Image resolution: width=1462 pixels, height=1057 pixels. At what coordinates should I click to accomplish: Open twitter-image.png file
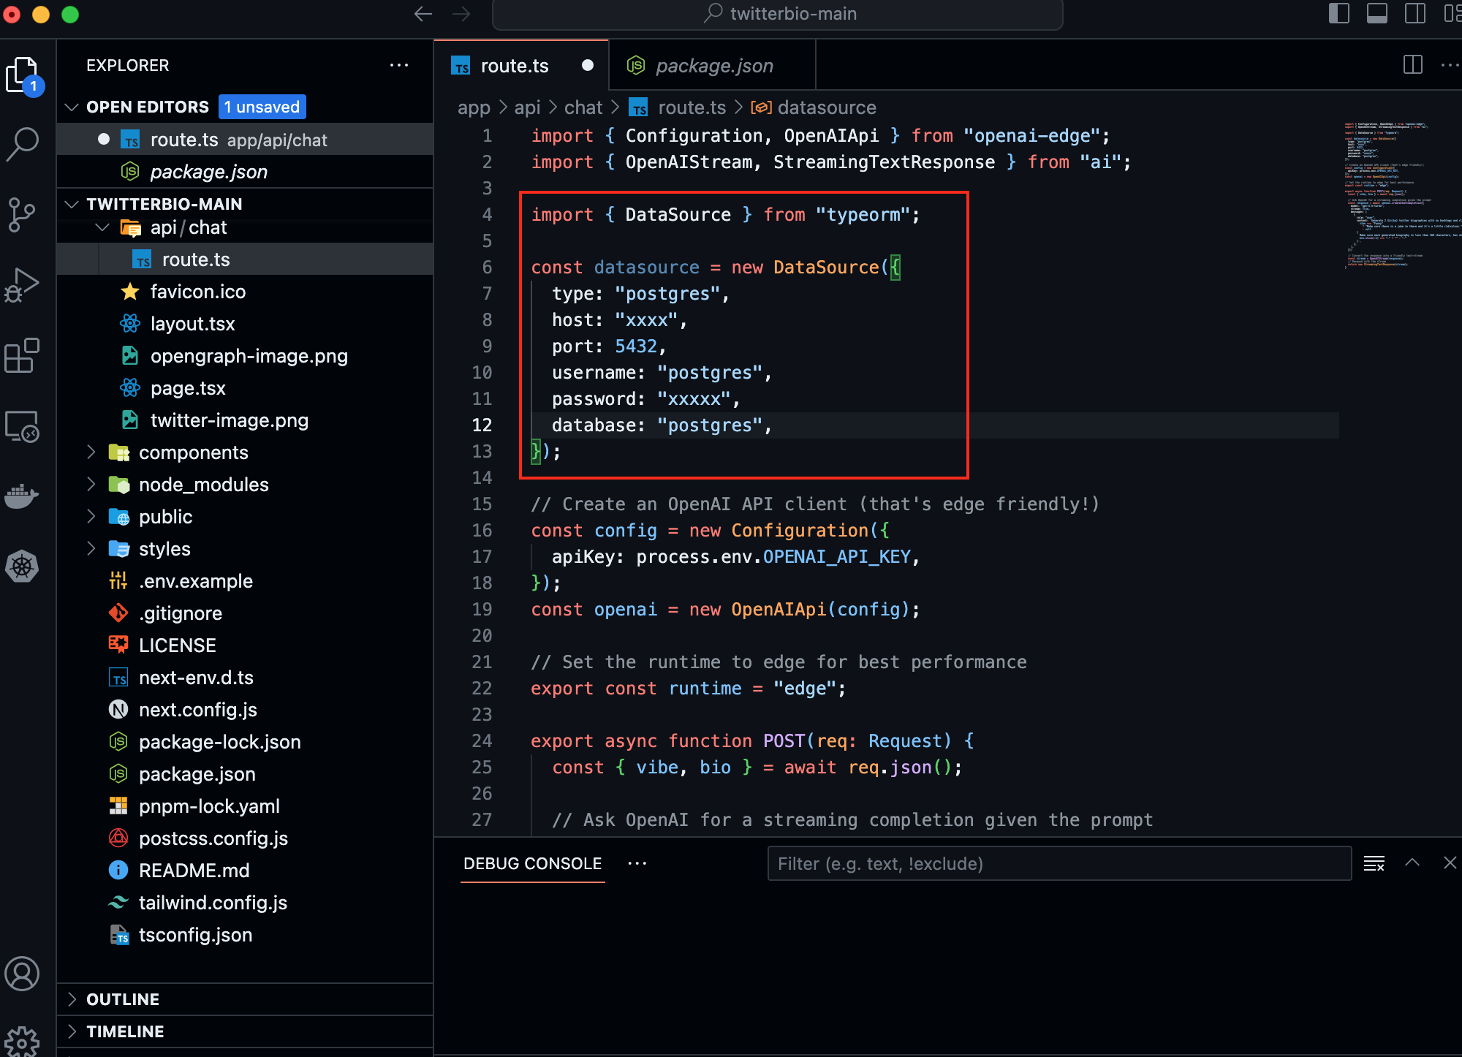pyautogui.click(x=245, y=420)
